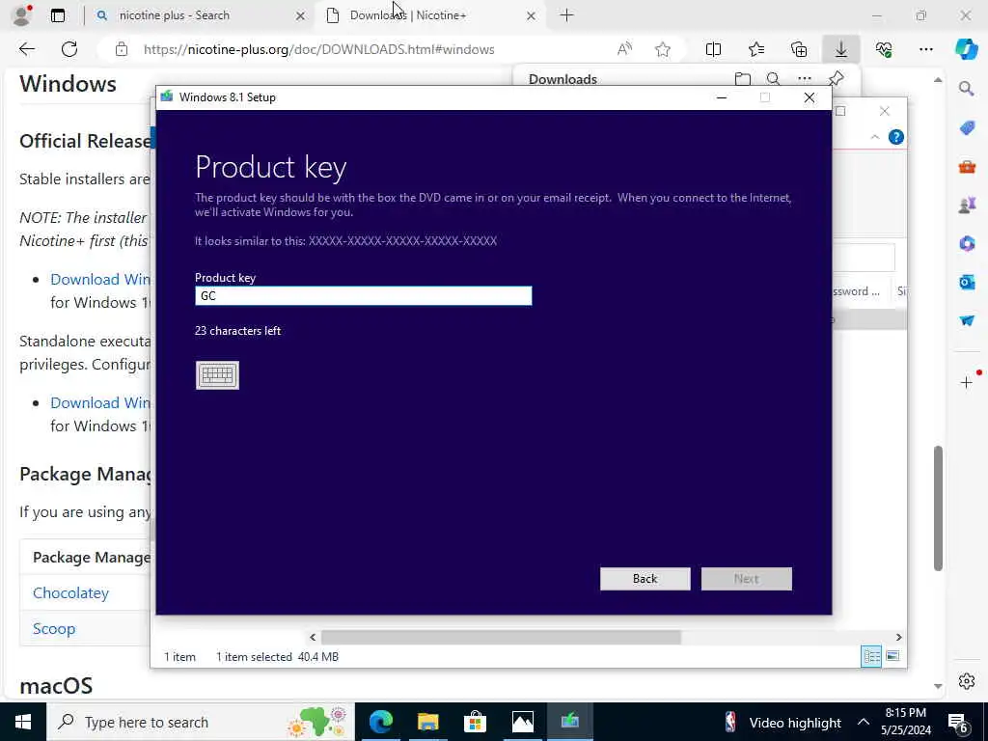
Task: Open Microsoft Edge from the taskbar
Action: click(380, 722)
